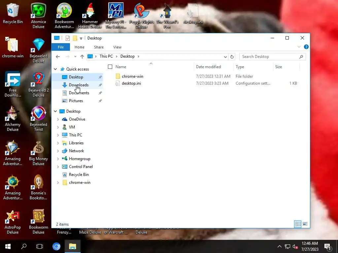
Task: Select the Bejeweled Twist shortcut
Action: tap(38, 119)
